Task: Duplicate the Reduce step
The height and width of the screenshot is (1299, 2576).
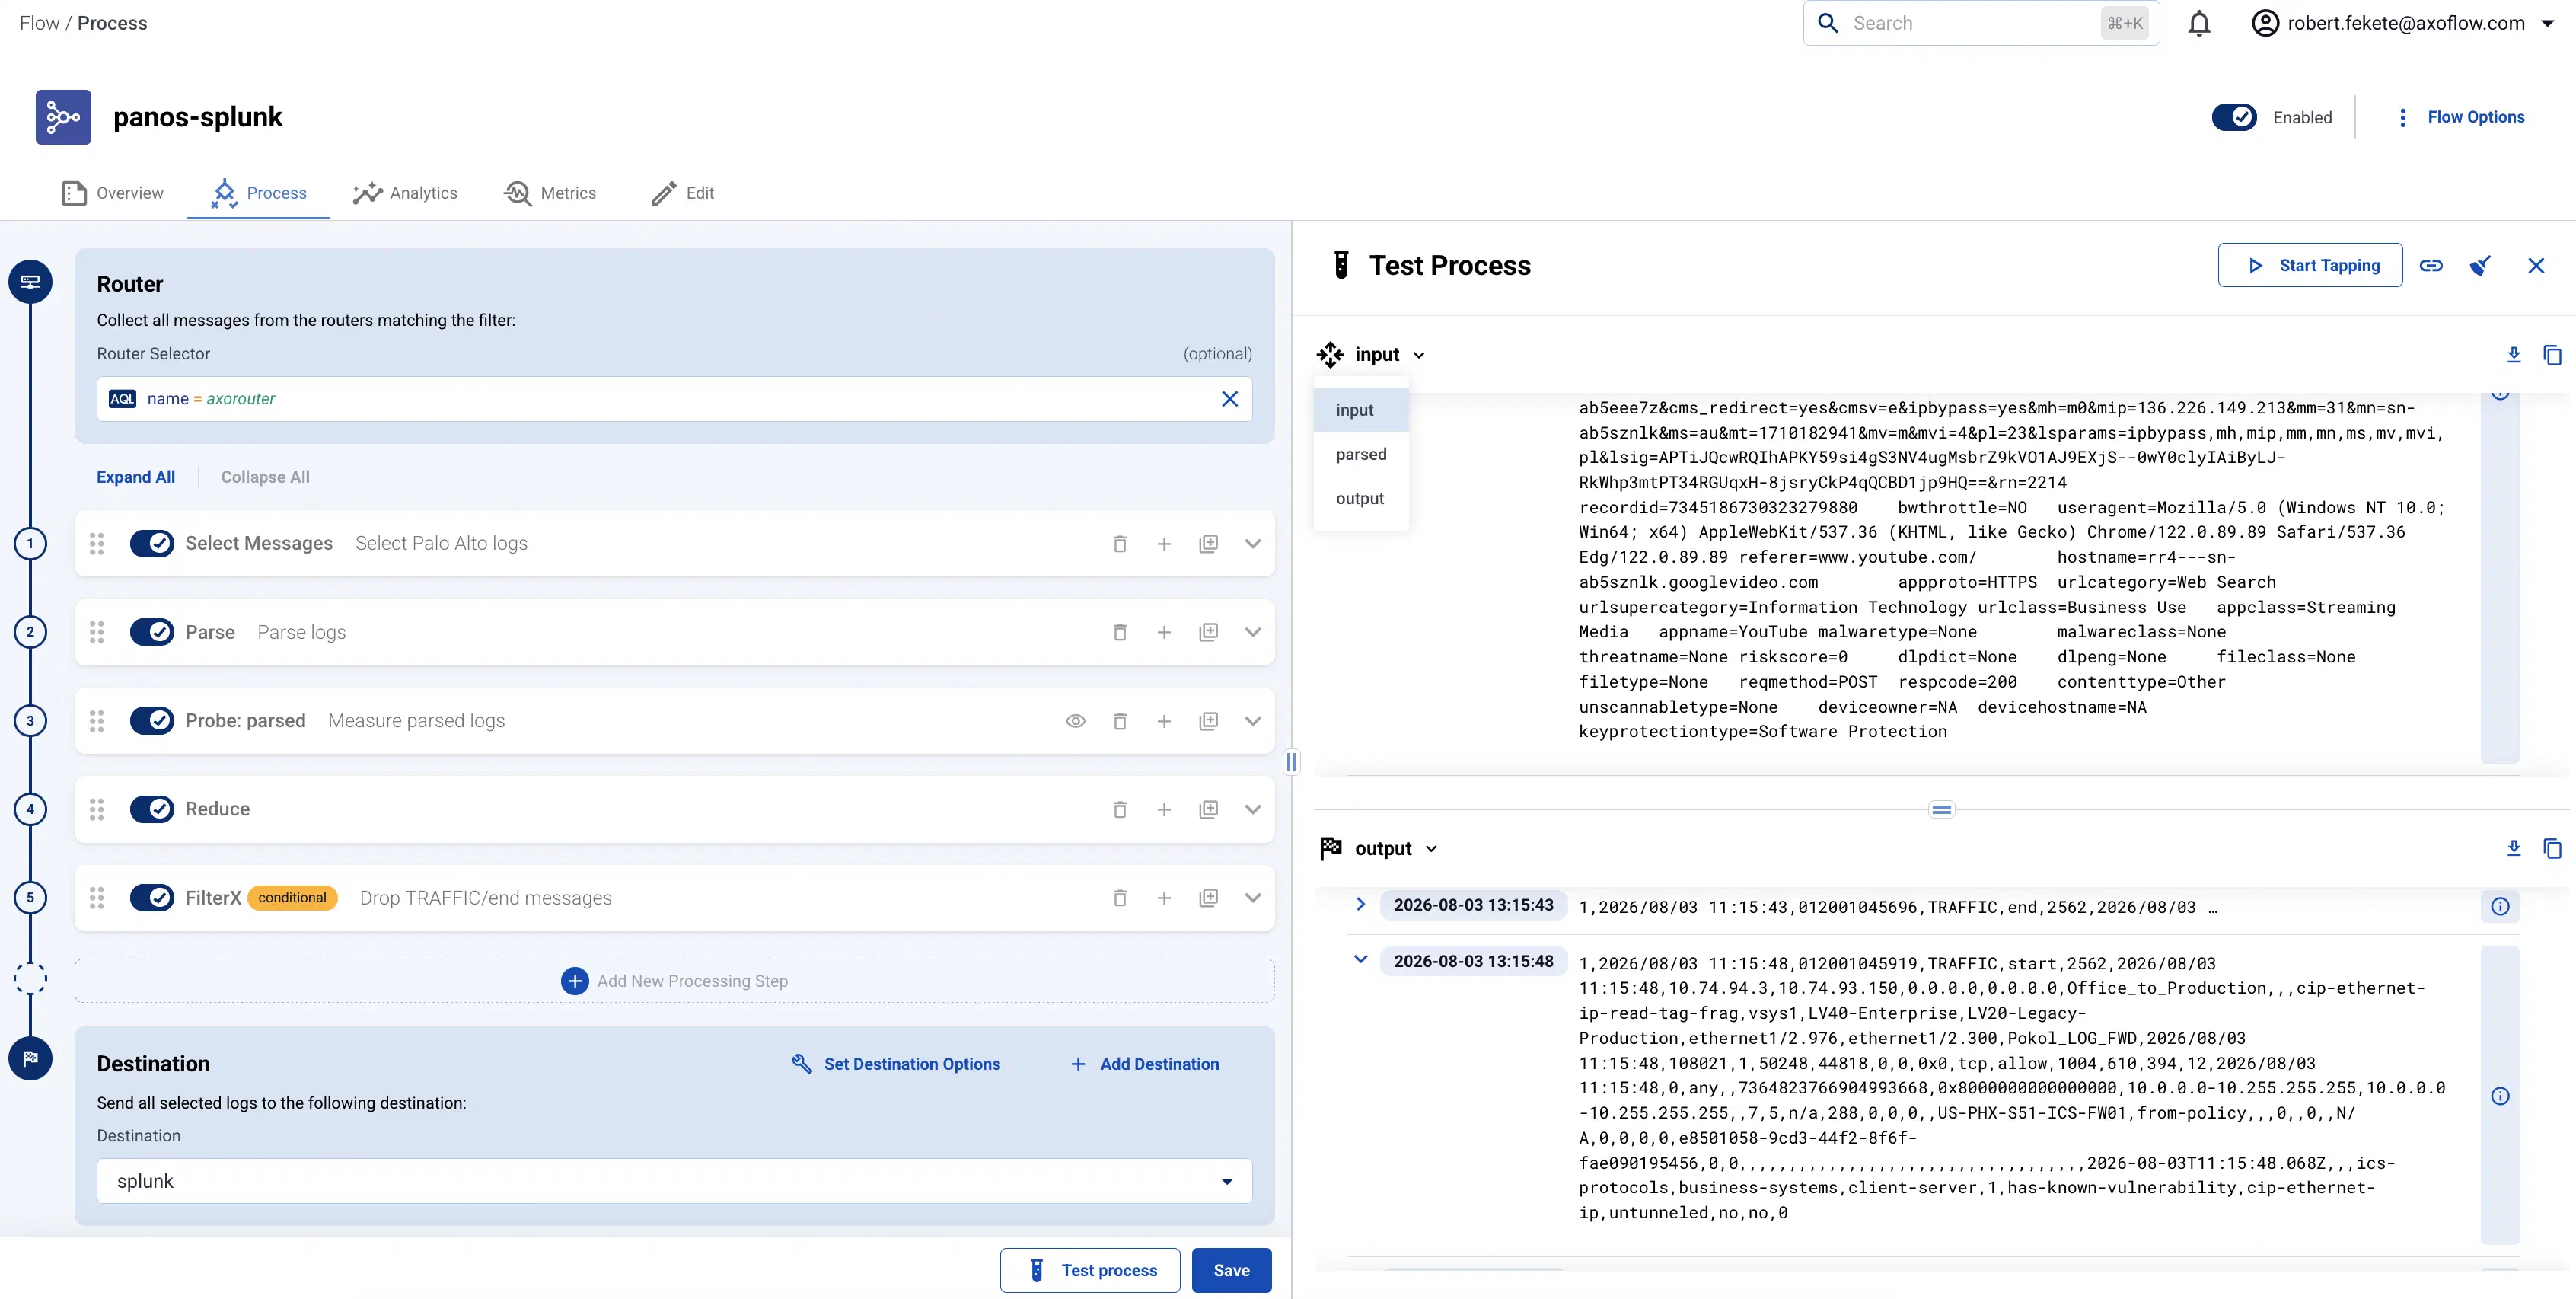Action: point(1208,809)
